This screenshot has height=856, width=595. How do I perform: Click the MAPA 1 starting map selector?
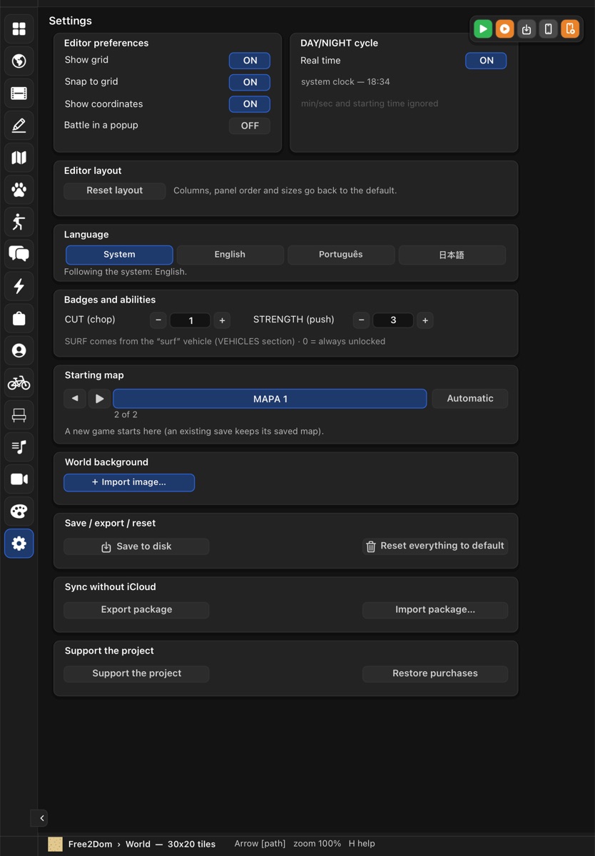pyautogui.click(x=270, y=399)
